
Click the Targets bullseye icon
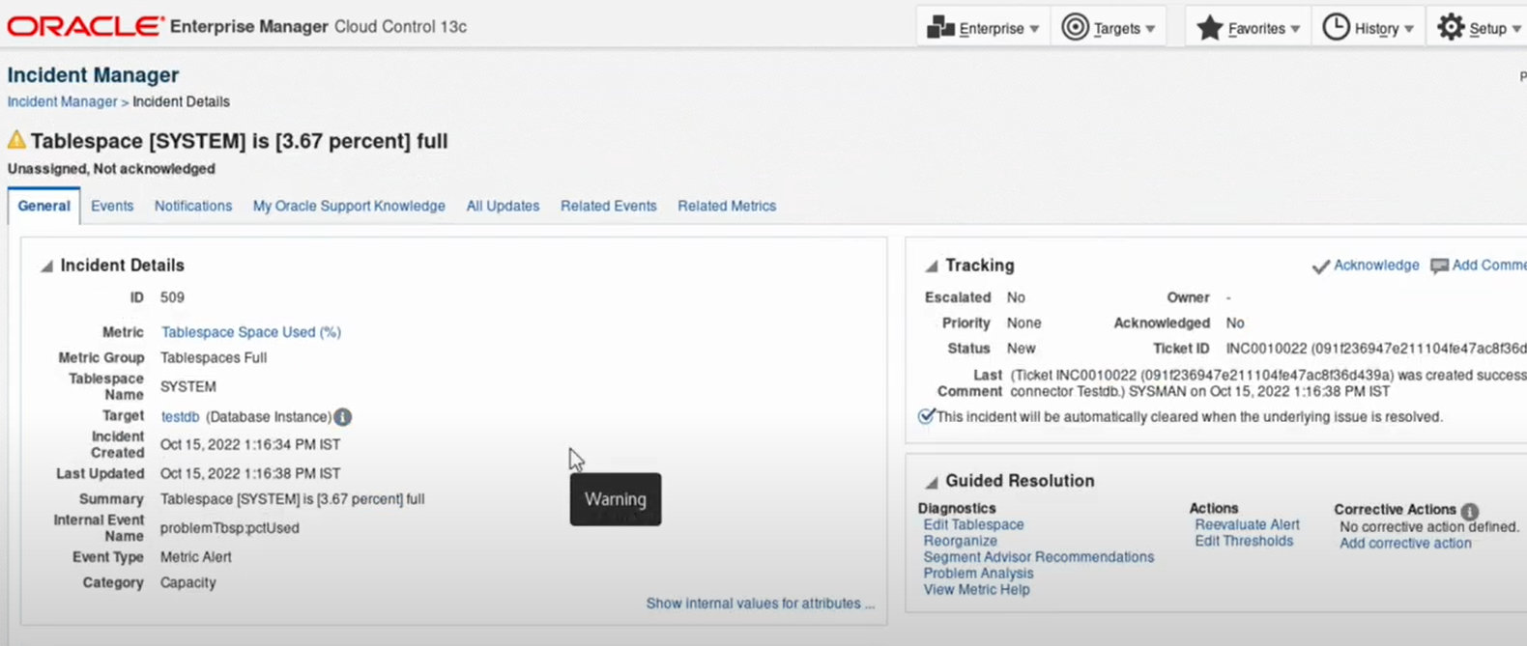click(x=1075, y=27)
